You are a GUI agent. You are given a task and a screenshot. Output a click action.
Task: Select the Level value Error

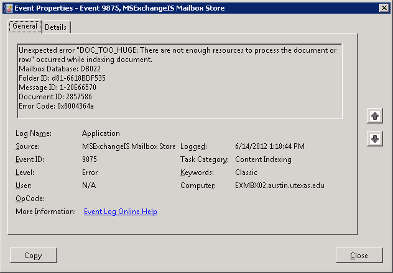(90, 172)
